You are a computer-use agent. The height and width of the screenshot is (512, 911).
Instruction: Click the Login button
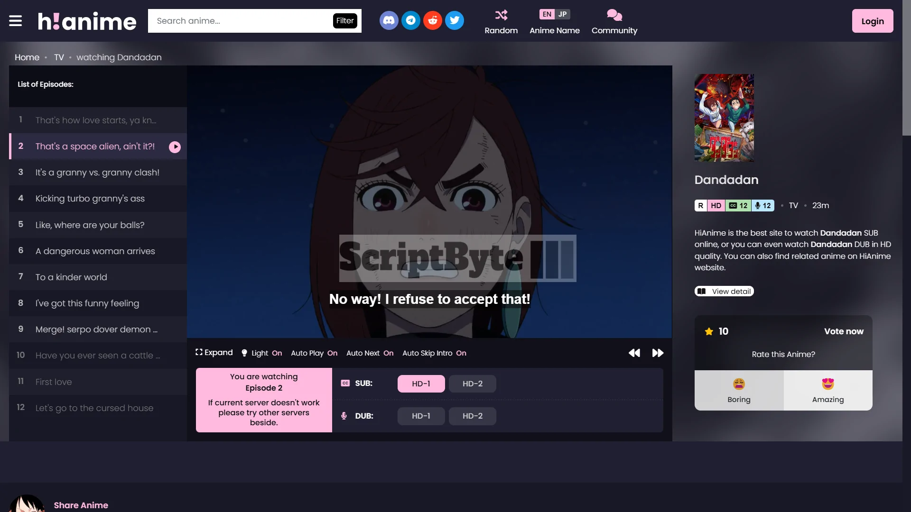(x=872, y=21)
